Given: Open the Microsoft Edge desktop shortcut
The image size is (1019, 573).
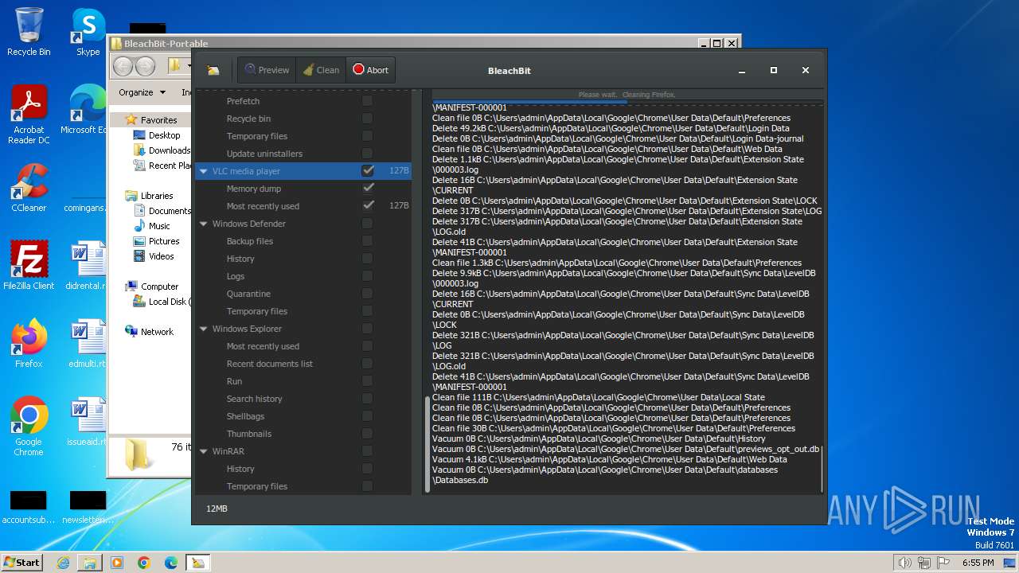Looking at the screenshot, I should [86, 110].
